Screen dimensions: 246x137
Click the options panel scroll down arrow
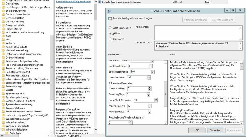(x=165, y=123)
